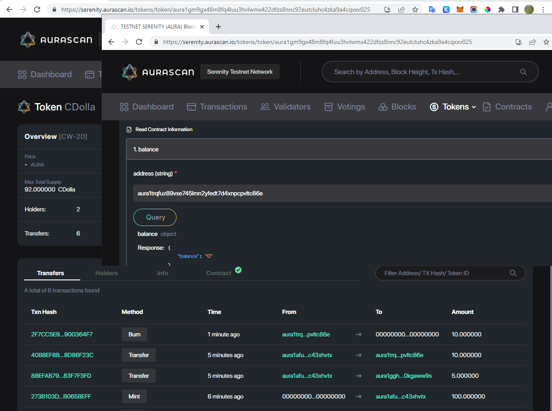Click the Serenity Testnet Network button
Viewport: 552px width, 411px height.
pyautogui.click(x=240, y=72)
